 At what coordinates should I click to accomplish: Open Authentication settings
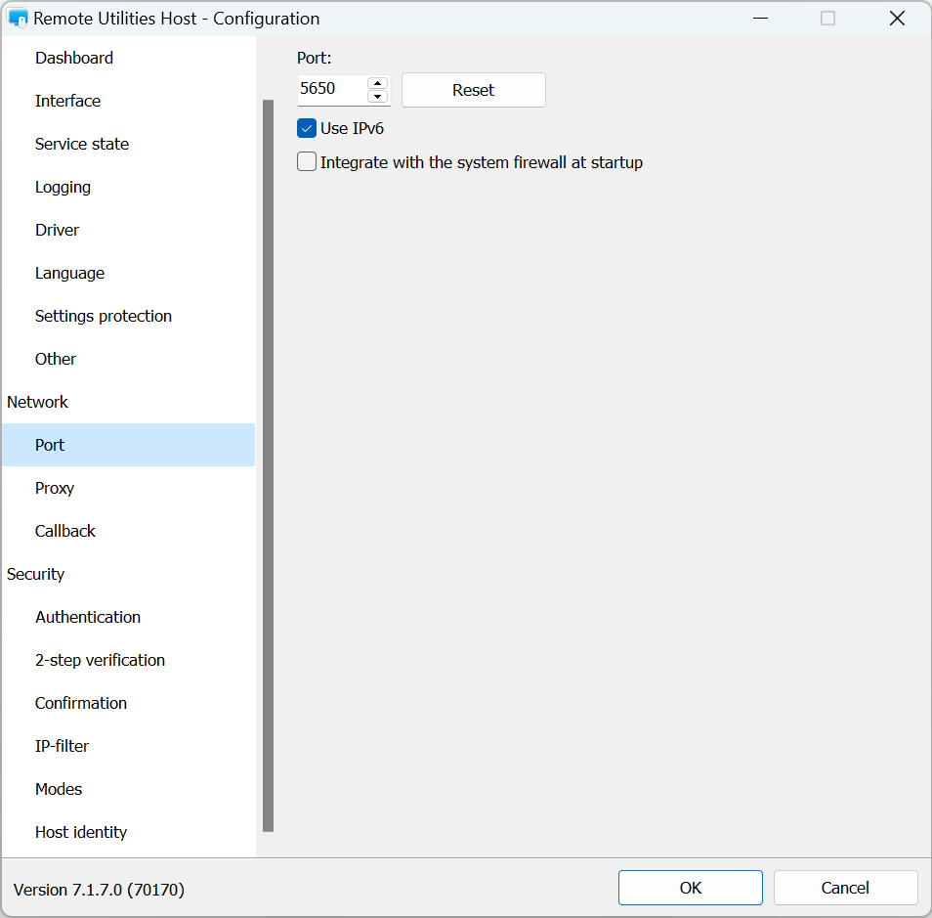pyautogui.click(x=128, y=617)
